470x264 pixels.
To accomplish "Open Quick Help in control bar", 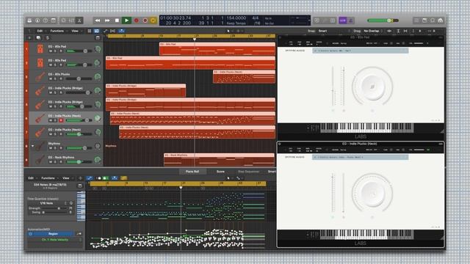I will point(46,21).
